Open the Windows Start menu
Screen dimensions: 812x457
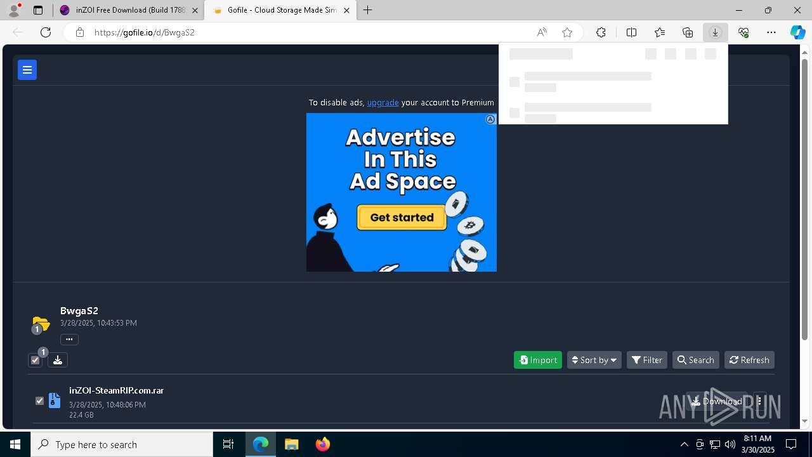[x=15, y=444]
